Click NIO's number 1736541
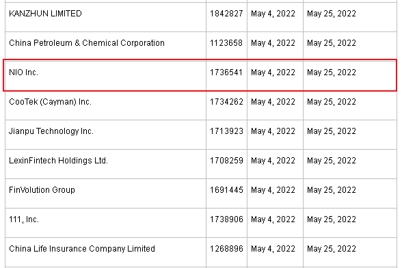 click(226, 72)
